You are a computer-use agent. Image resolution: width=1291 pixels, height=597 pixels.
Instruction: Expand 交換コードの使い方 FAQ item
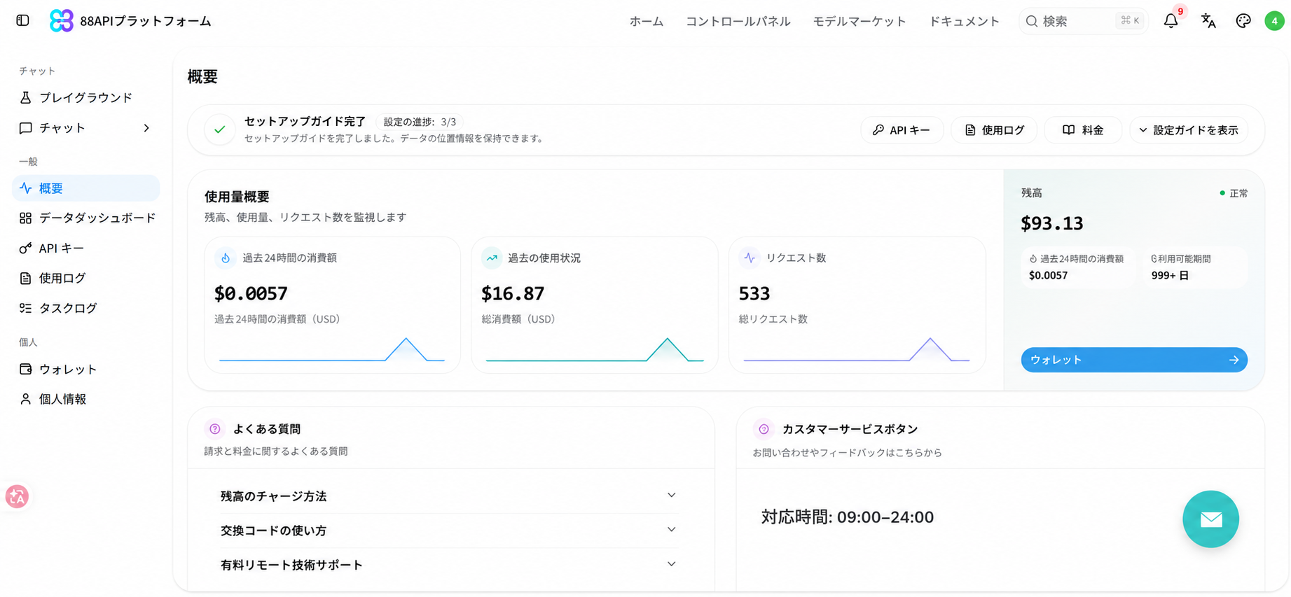point(448,531)
